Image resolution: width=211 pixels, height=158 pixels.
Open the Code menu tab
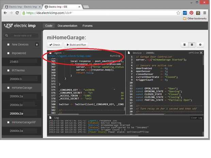(49, 26)
